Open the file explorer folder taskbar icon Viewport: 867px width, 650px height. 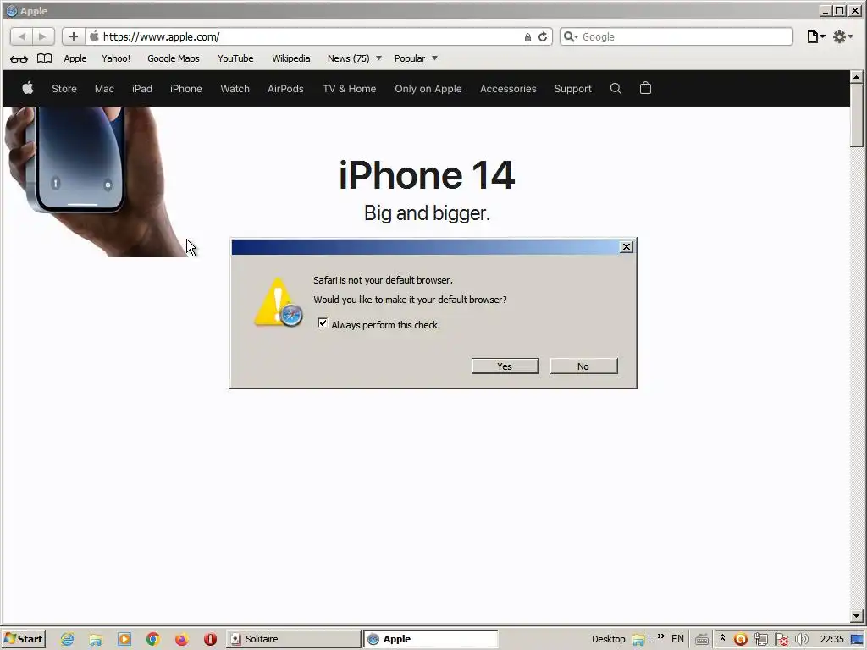(96, 639)
